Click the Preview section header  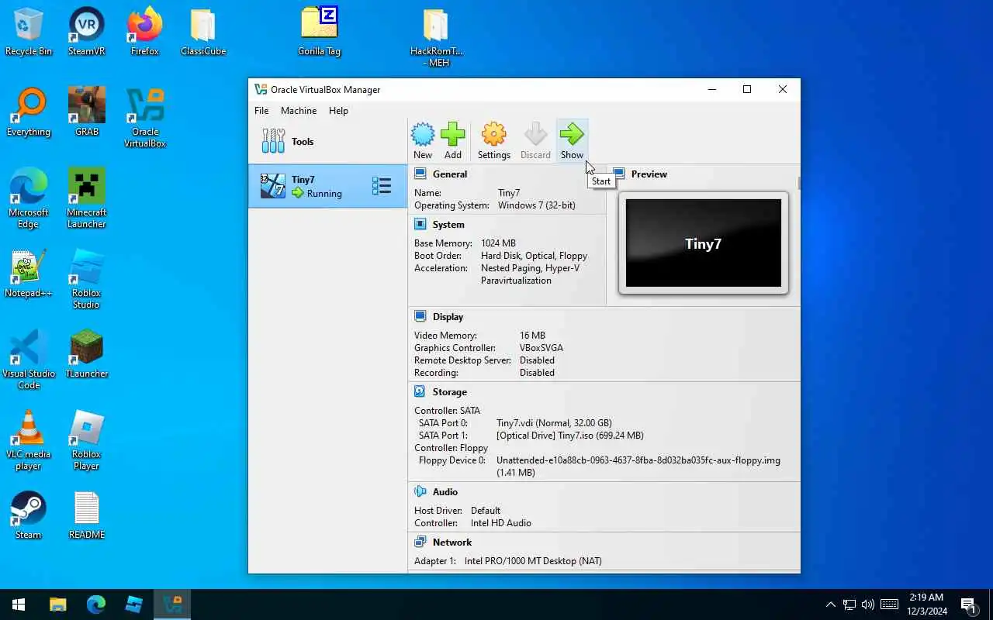pos(649,174)
